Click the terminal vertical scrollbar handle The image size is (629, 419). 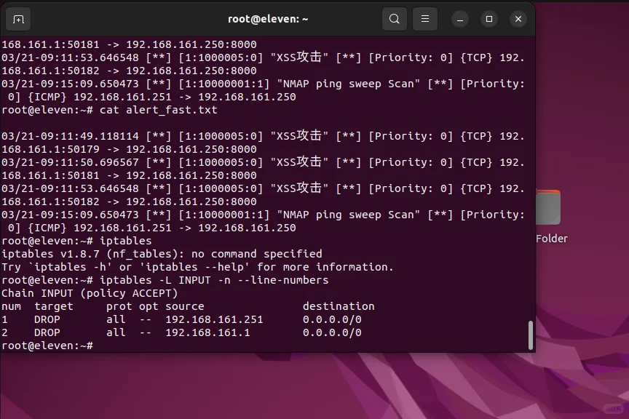[x=531, y=335]
